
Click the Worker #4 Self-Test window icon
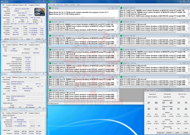pyautogui.click(x=50, y=63)
